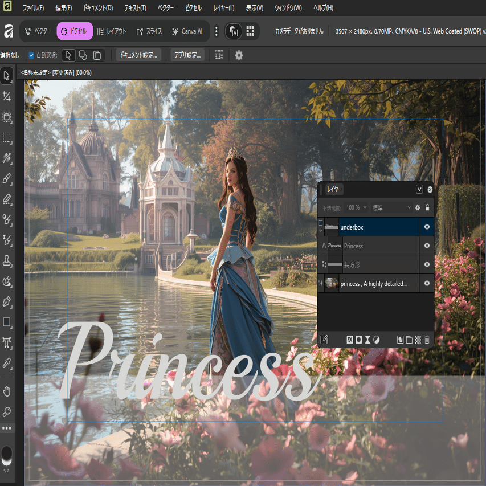Screen dimensions: 486x486
Task: Select the Blur Brush tool below Dodge
Action: click(x=6, y=240)
